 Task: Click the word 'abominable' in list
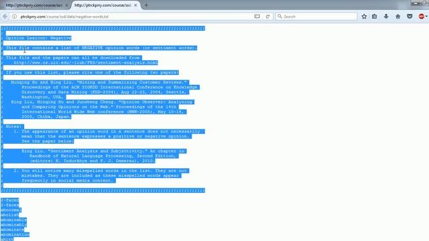click(x=13, y=220)
